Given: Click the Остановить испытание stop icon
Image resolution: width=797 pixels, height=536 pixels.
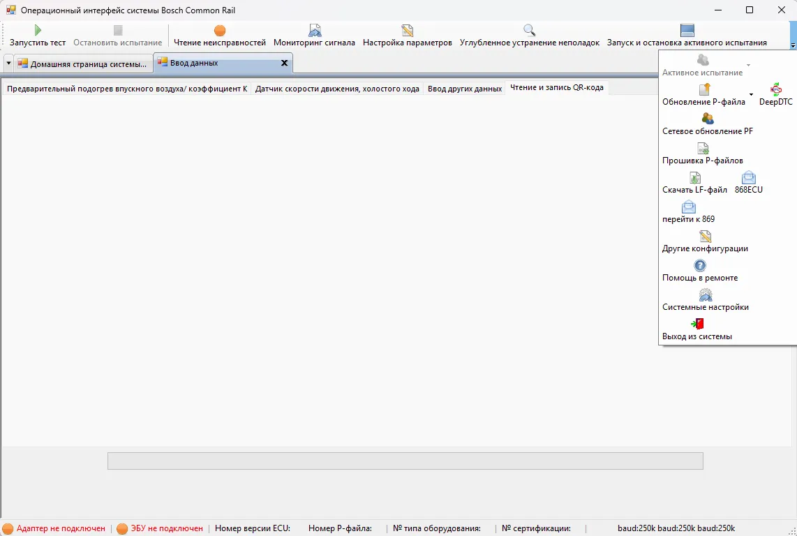Looking at the screenshot, I should 118,31.
